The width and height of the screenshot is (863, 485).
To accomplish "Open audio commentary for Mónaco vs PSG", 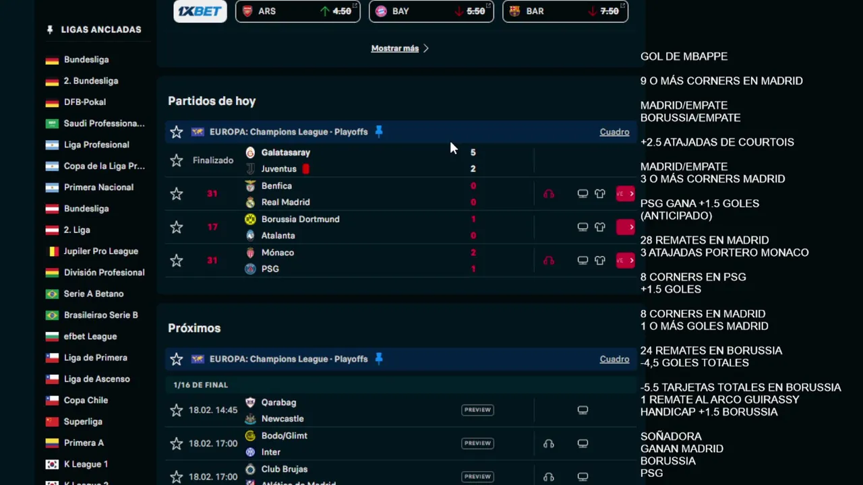I will tap(549, 261).
